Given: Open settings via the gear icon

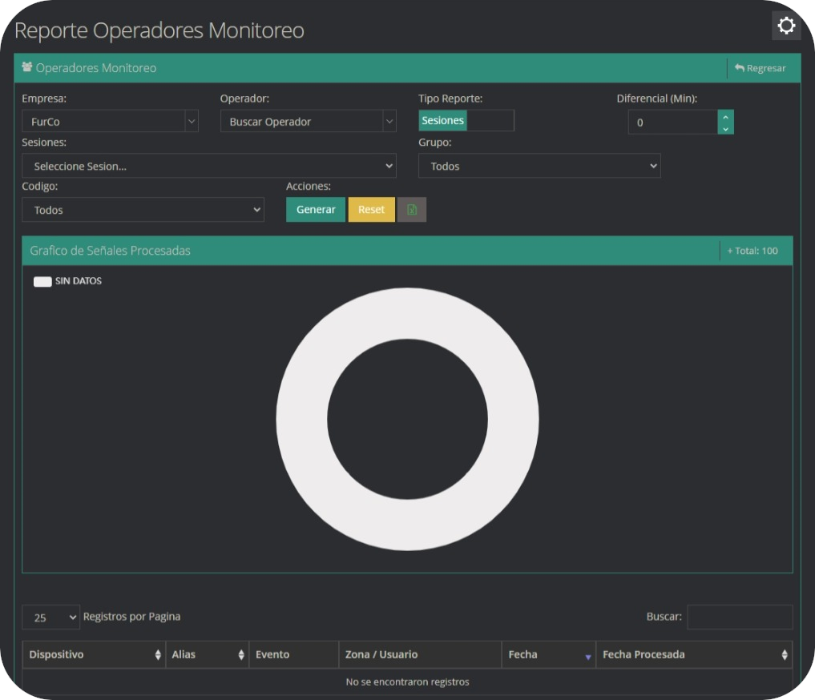Looking at the screenshot, I should pyautogui.click(x=785, y=26).
